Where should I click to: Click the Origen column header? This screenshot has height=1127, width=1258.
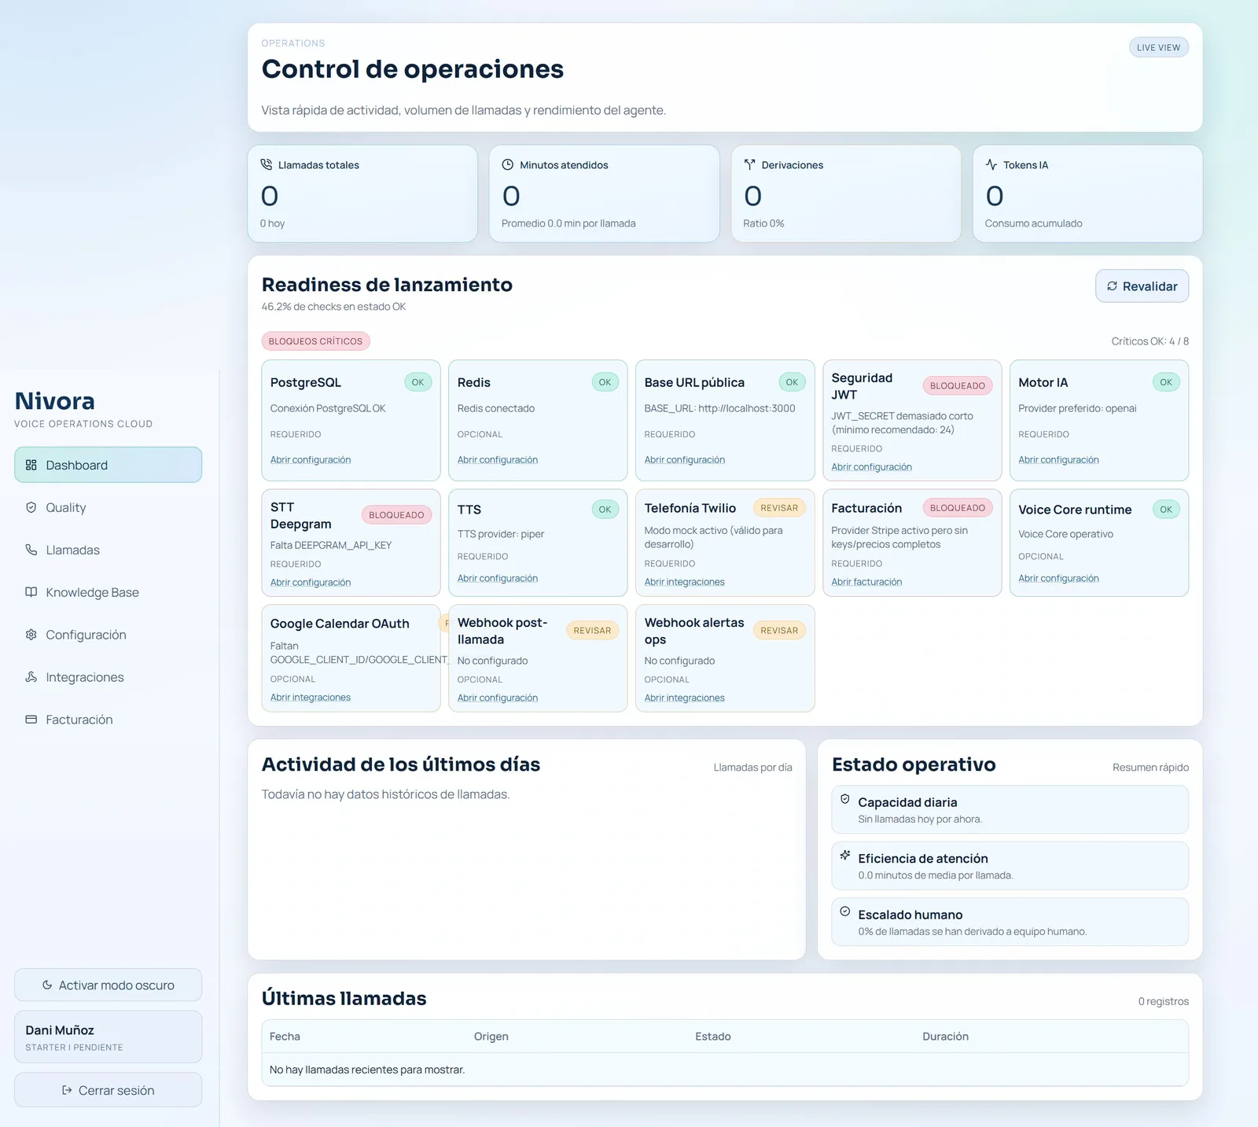click(x=491, y=1037)
